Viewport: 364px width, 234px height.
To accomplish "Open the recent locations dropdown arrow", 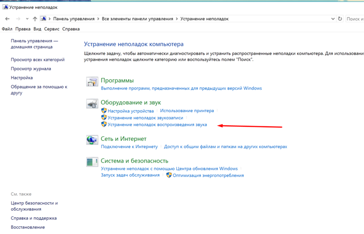I will (x=27, y=19).
